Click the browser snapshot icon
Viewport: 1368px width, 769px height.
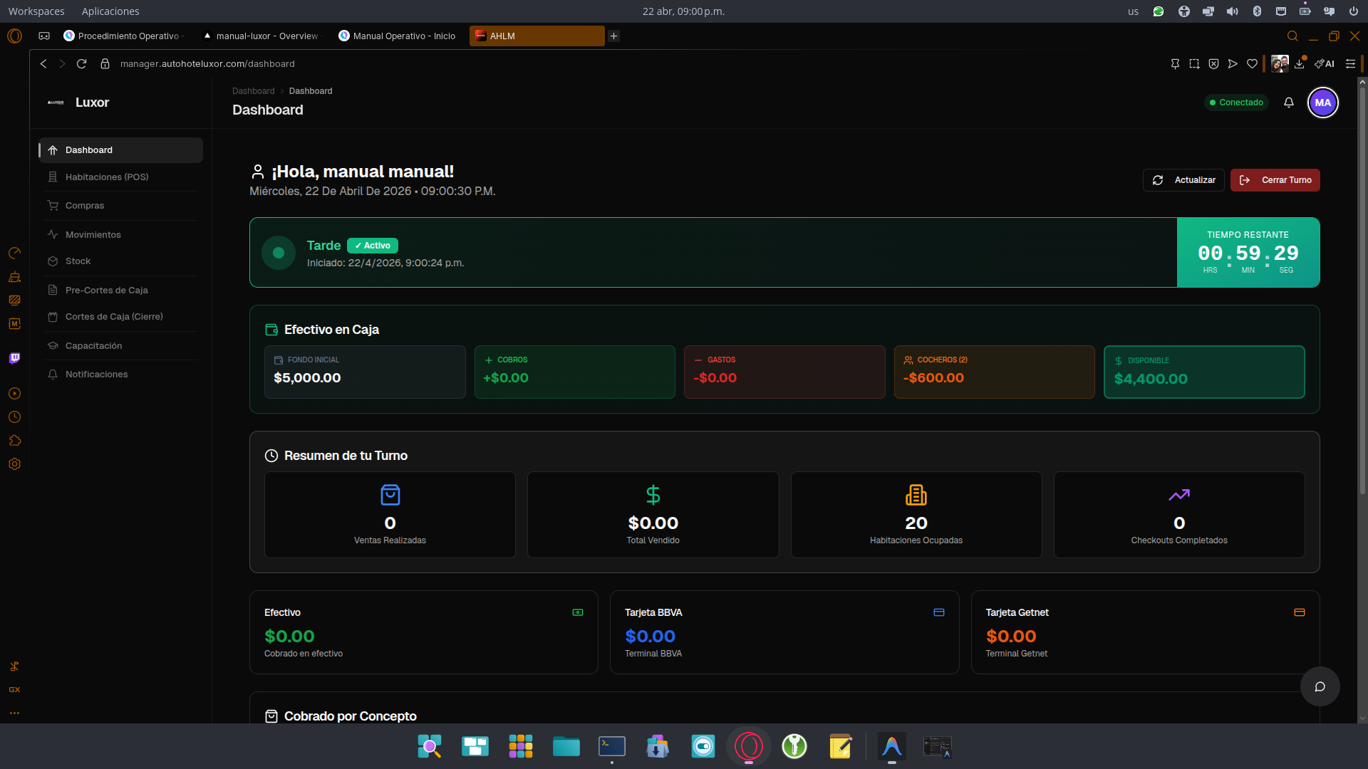(x=1194, y=64)
